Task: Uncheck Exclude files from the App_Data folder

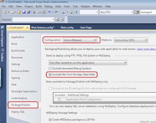Action: point(50,75)
